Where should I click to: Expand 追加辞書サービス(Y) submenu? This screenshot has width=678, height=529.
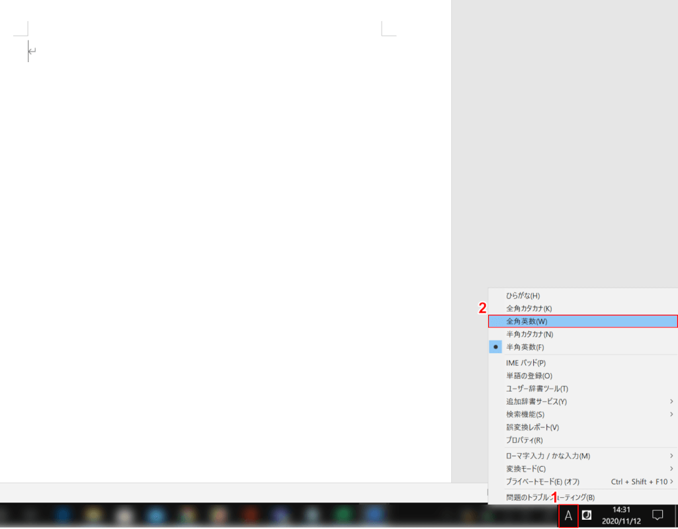(536, 401)
